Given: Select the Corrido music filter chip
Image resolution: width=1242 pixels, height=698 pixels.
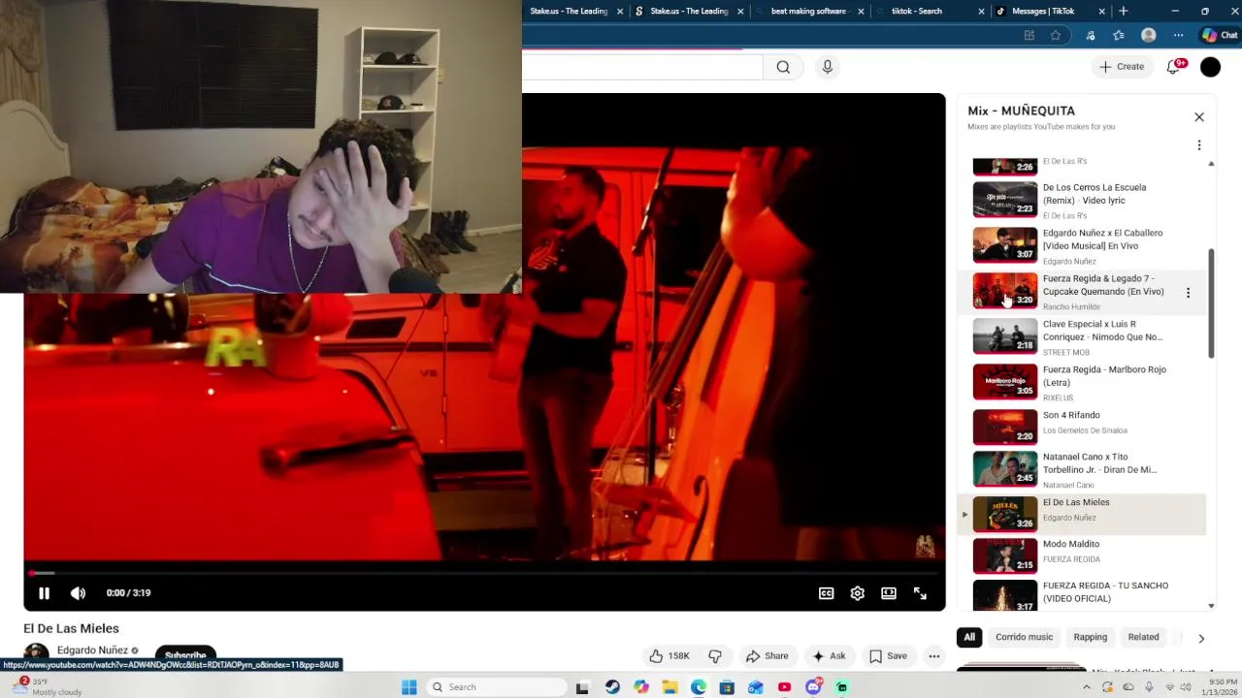Looking at the screenshot, I should tap(1024, 637).
